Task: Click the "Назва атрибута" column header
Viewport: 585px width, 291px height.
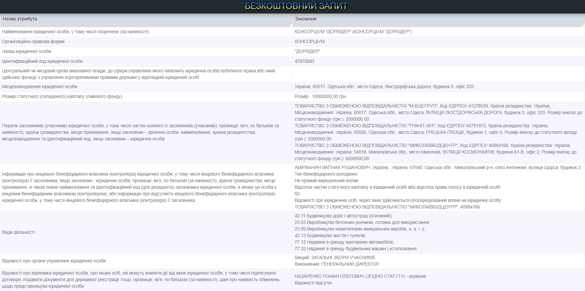Action: pos(20,19)
